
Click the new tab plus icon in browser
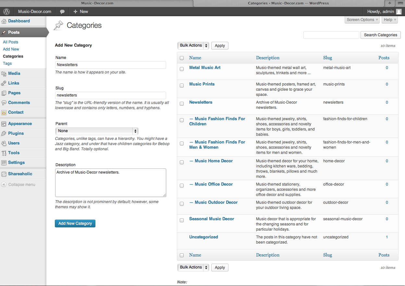click(x=389, y=3)
